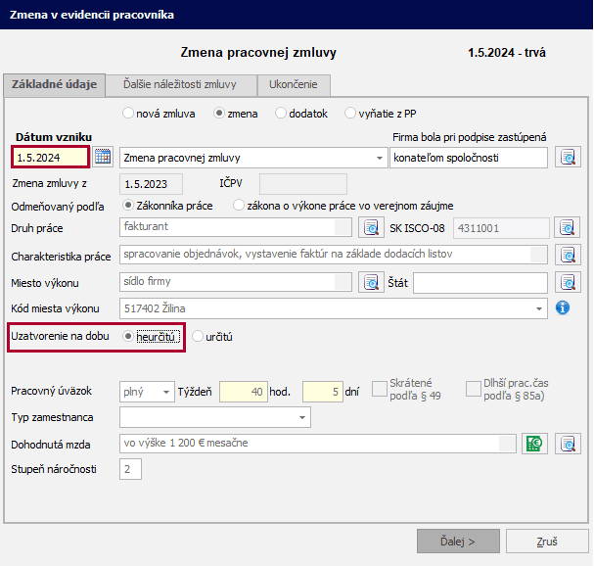Open lookup icon beside Druh práce field
594x566 pixels.
coord(371,228)
